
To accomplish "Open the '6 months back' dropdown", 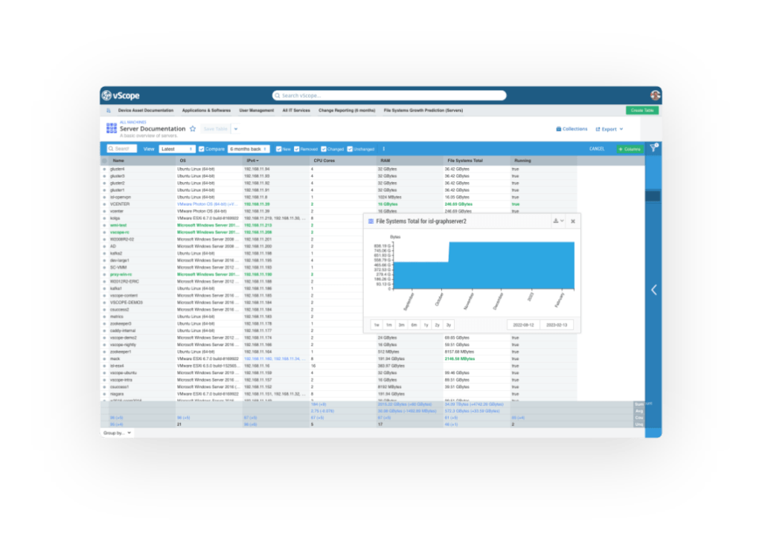I will pos(249,149).
